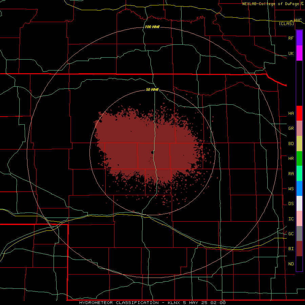Image resolution: width=305 pixels, height=305 pixels.
Task: Click the yellow BD color swatch
Action: pos(299,144)
